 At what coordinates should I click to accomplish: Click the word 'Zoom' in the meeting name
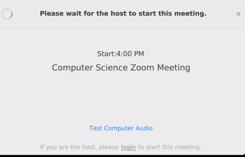click(x=142, y=67)
